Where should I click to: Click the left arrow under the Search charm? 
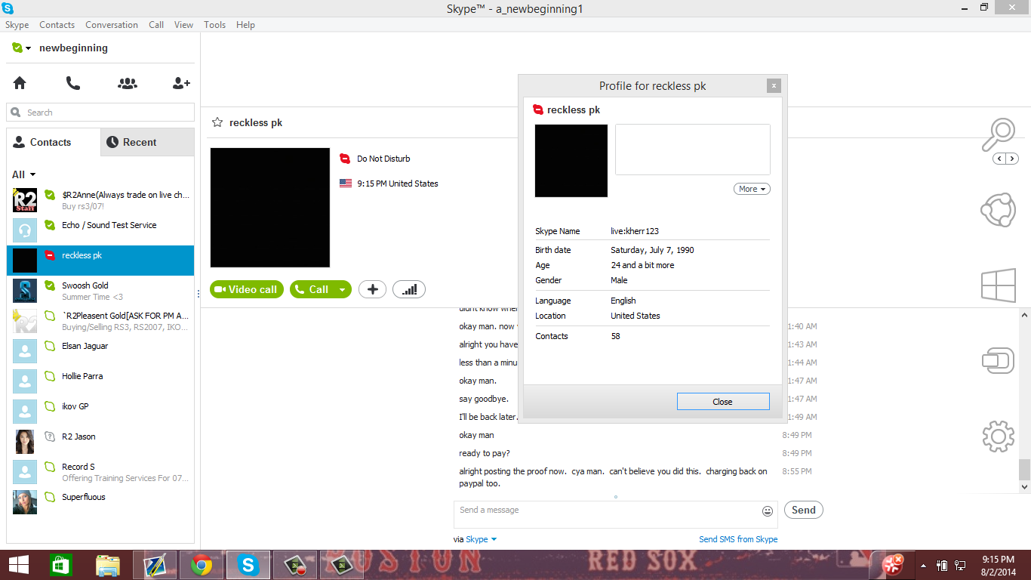coord(999,159)
